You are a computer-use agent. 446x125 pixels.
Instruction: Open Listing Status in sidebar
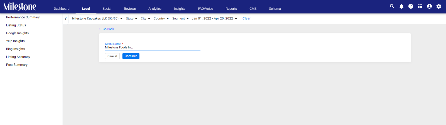[16, 25]
